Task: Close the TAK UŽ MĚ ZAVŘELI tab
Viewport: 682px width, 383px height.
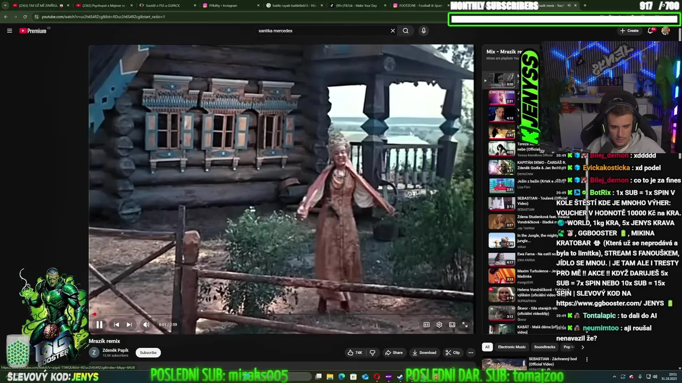Action: pyautogui.click(x=68, y=5)
